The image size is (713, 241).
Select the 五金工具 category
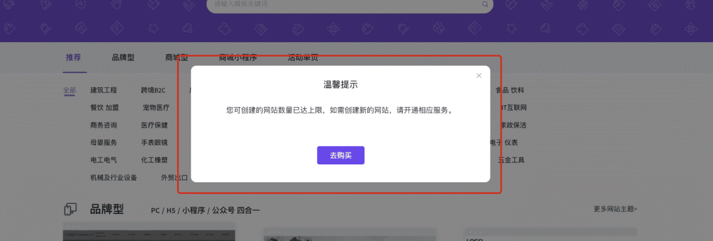(512, 160)
